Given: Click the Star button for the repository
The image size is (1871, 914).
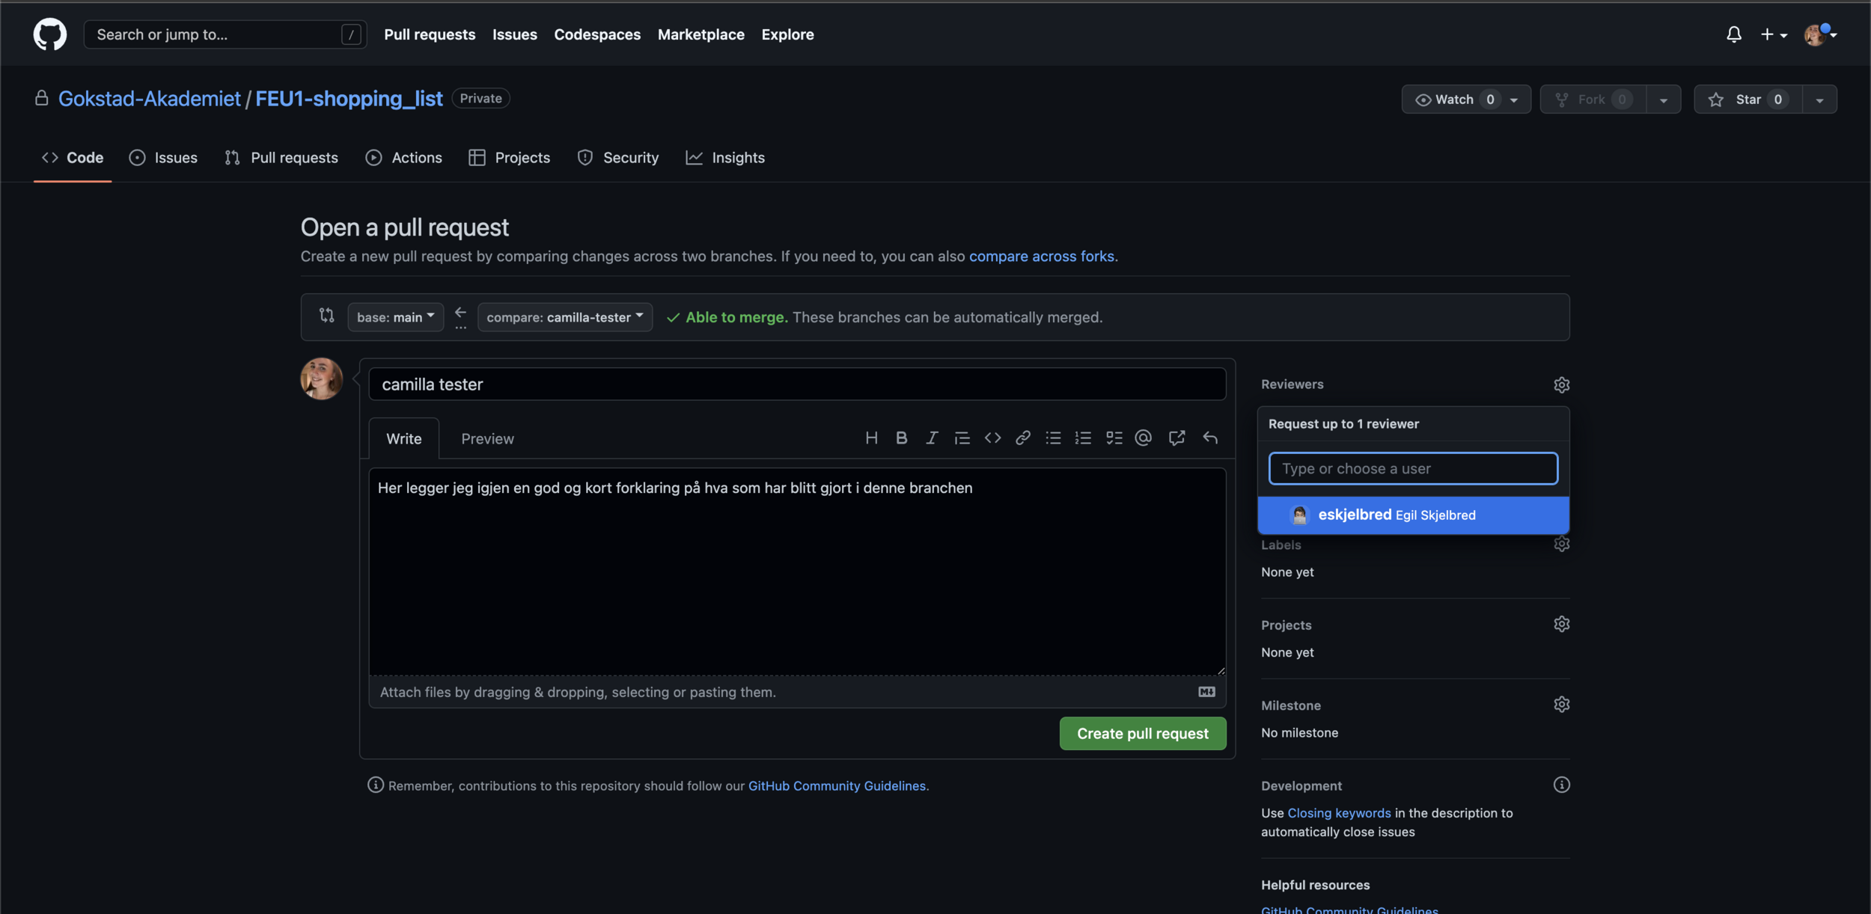Looking at the screenshot, I should tap(1748, 99).
